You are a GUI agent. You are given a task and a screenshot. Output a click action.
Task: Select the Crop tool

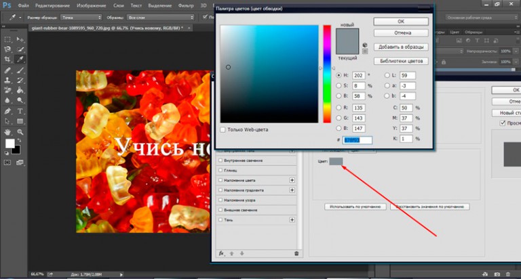point(7,60)
